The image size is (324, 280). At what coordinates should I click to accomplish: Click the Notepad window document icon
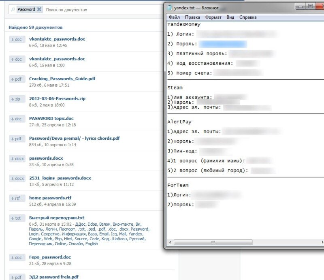(170, 8)
